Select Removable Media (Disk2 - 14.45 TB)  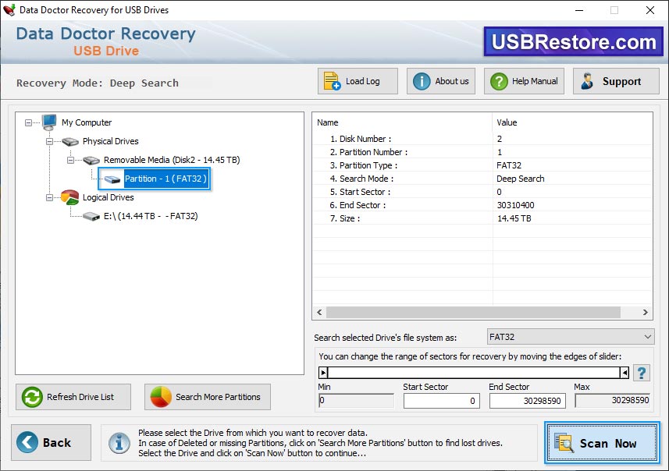[x=172, y=160]
